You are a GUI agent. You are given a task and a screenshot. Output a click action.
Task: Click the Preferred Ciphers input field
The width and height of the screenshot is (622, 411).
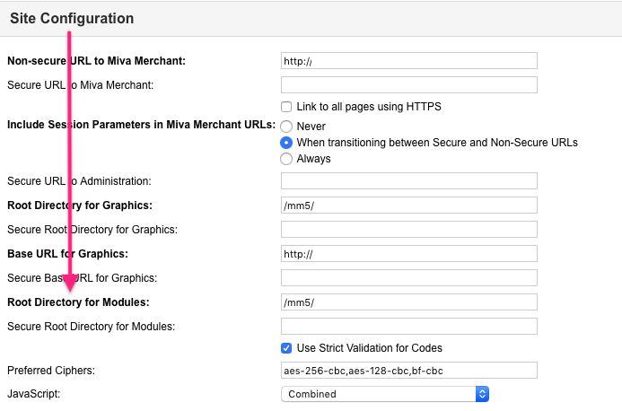click(409, 370)
